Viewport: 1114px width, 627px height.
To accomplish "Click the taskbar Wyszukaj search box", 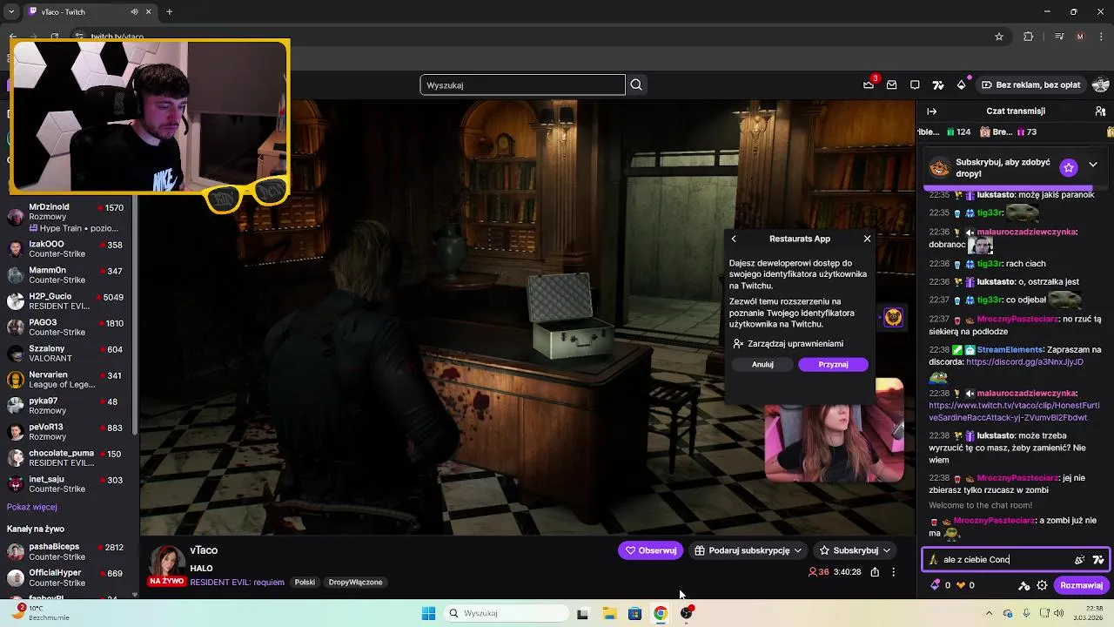I will (507, 613).
